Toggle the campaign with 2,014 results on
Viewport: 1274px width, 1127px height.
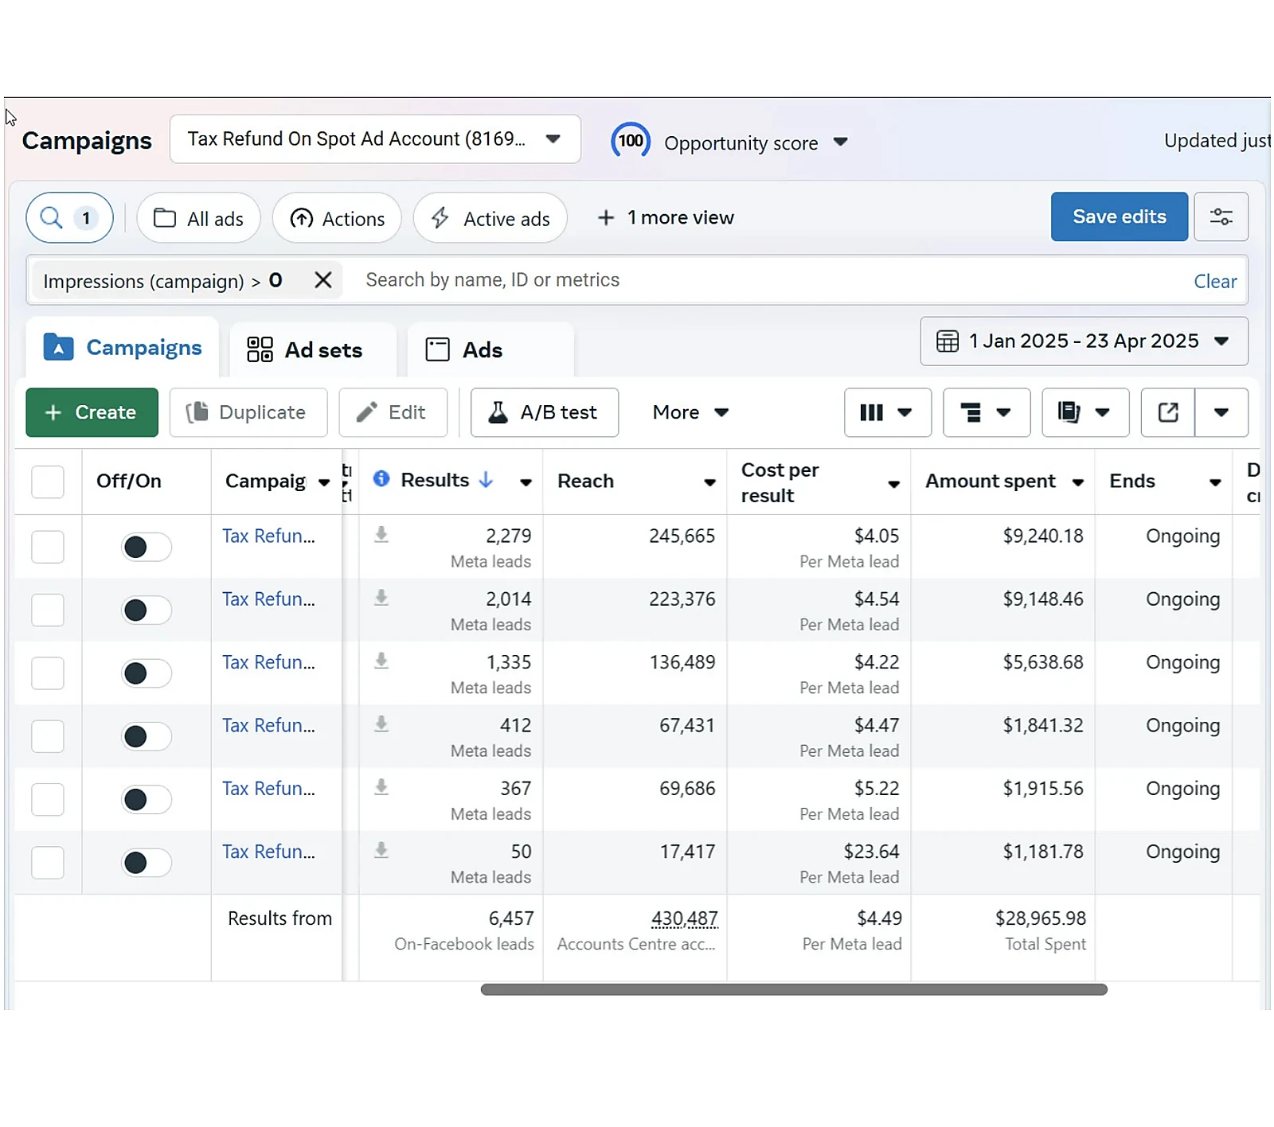click(147, 610)
